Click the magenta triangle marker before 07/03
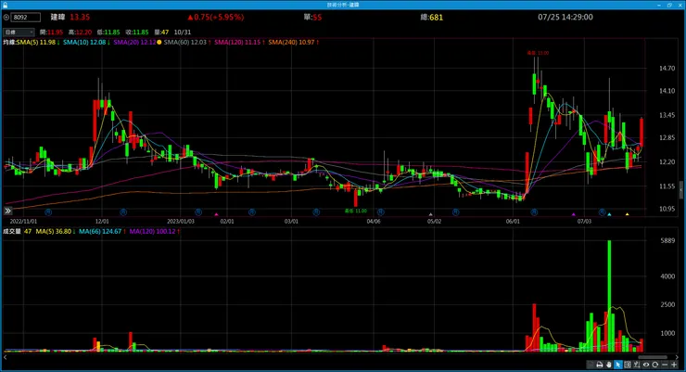The image size is (686, 372). [x=574, y=214]
